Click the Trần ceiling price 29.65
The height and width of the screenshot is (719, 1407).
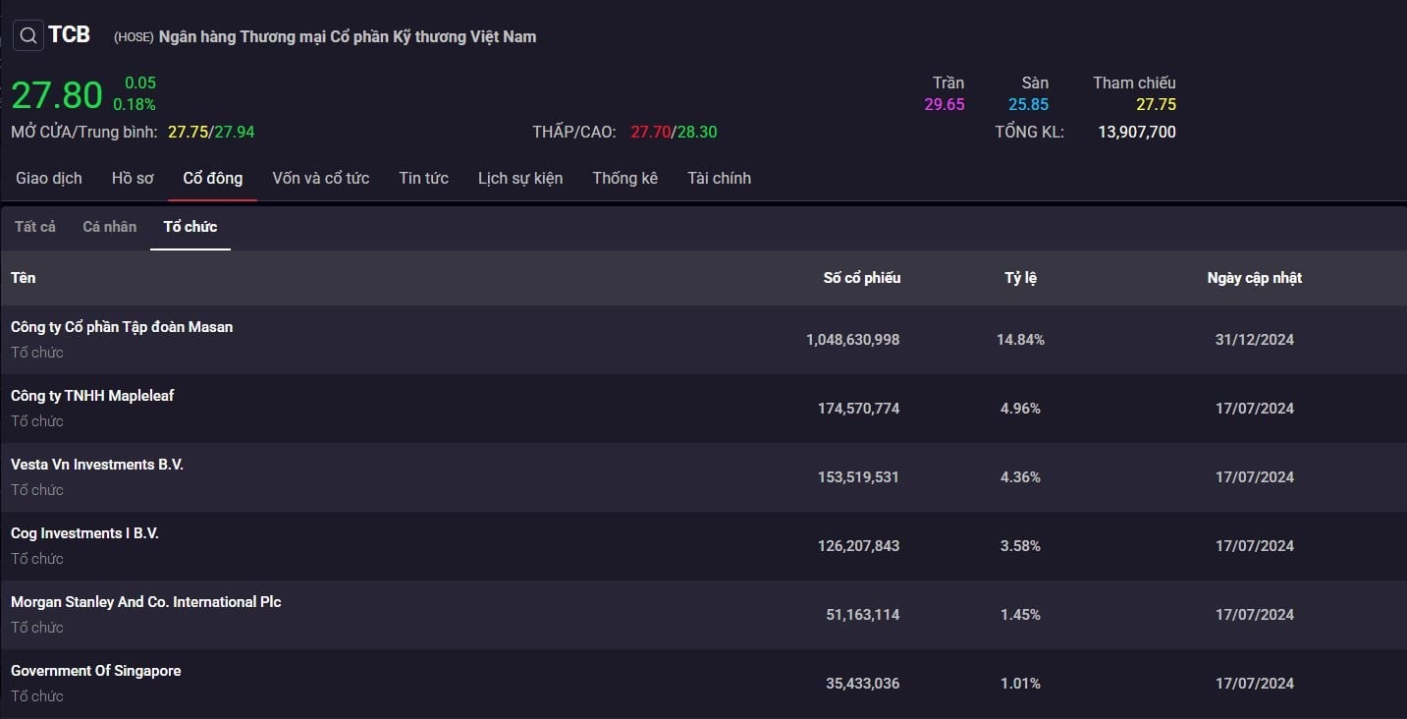pyautogui.click(x=945, y=104)
